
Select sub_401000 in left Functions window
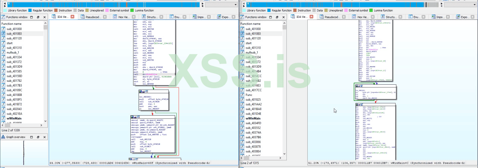[x=15, y=29]
